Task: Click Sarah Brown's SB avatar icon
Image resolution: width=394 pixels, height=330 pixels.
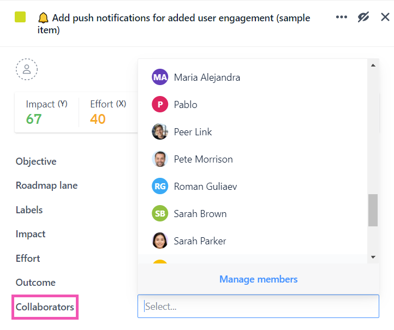Action: click(x=160, y=213)
